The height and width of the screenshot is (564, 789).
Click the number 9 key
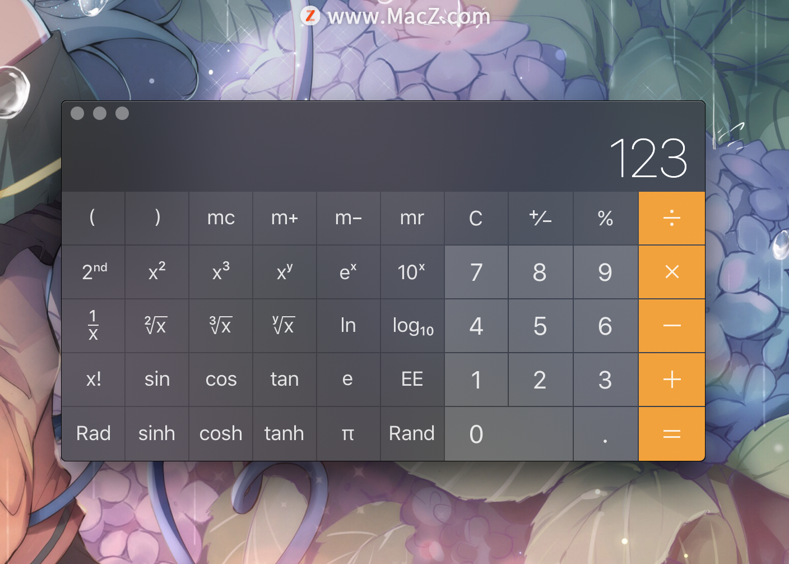tap(605, 272)
